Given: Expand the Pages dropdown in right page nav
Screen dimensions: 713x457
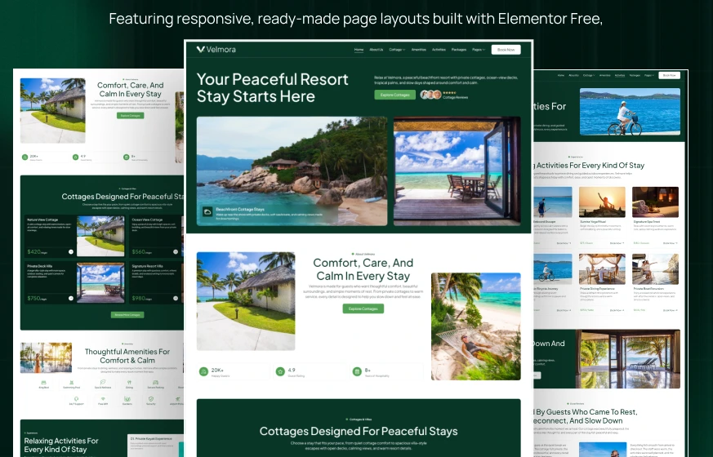Looking at the screenshot, I should pos(649,75).
